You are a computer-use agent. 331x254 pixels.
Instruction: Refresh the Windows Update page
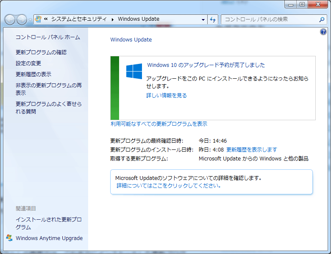click(x=213, y=19)
